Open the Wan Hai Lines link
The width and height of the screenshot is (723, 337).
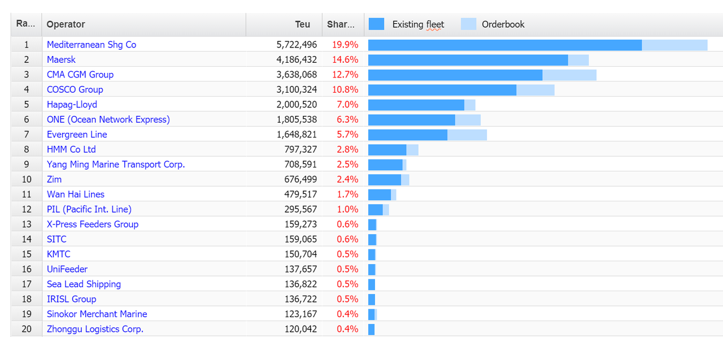pyautogui.click(x=76, y=195)
